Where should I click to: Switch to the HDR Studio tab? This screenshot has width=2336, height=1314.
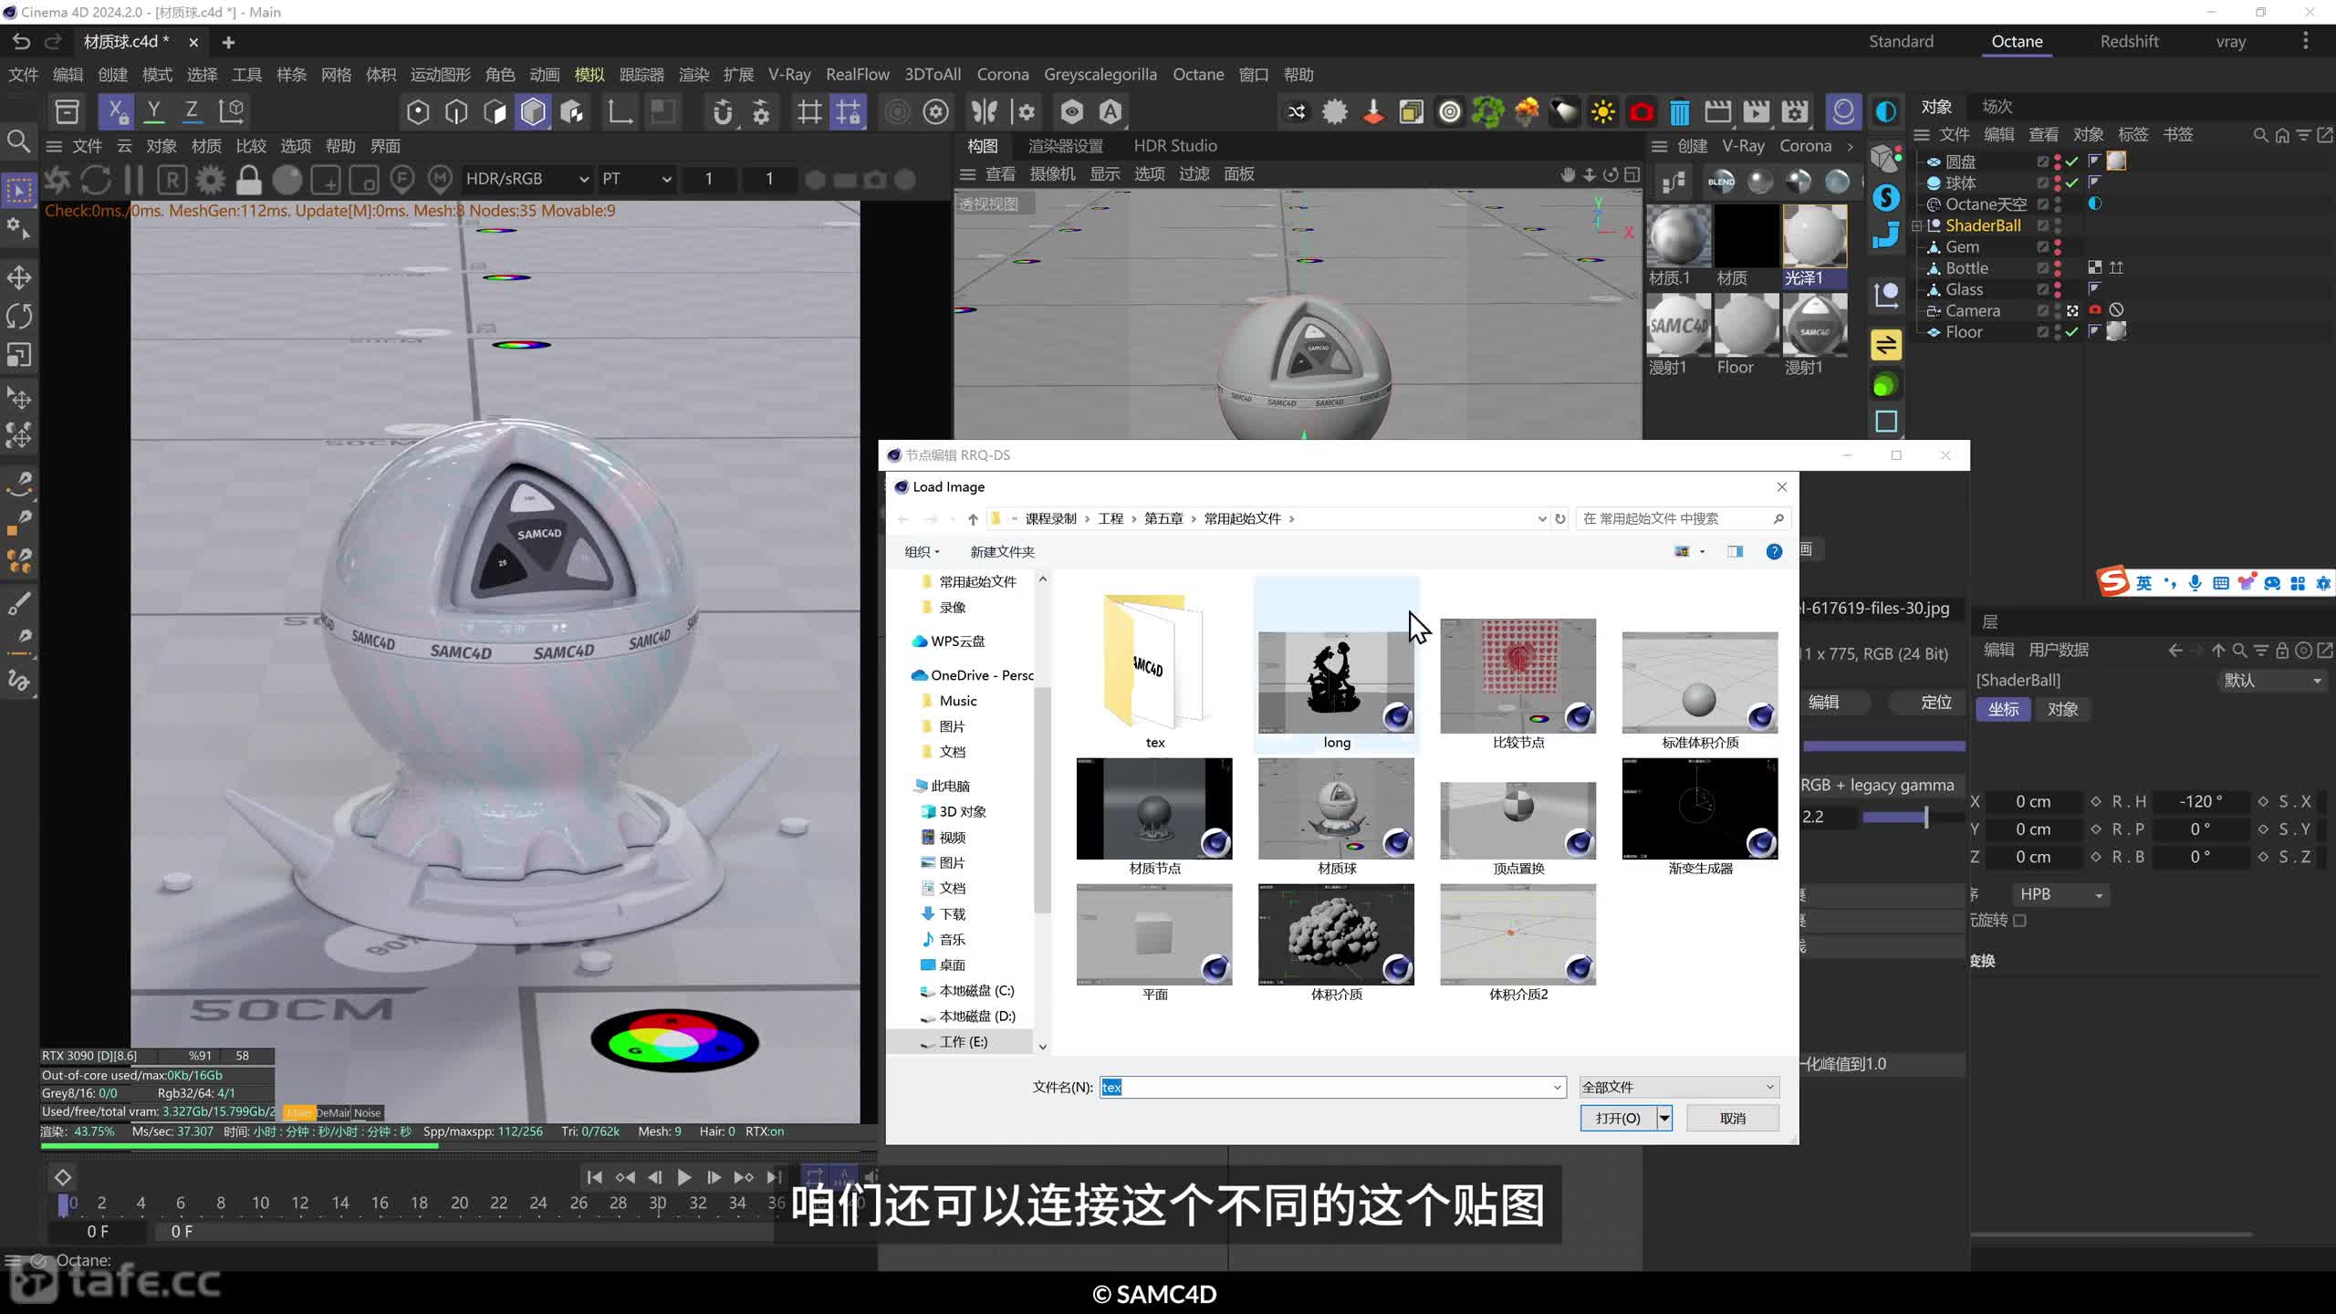point(1175,146)
